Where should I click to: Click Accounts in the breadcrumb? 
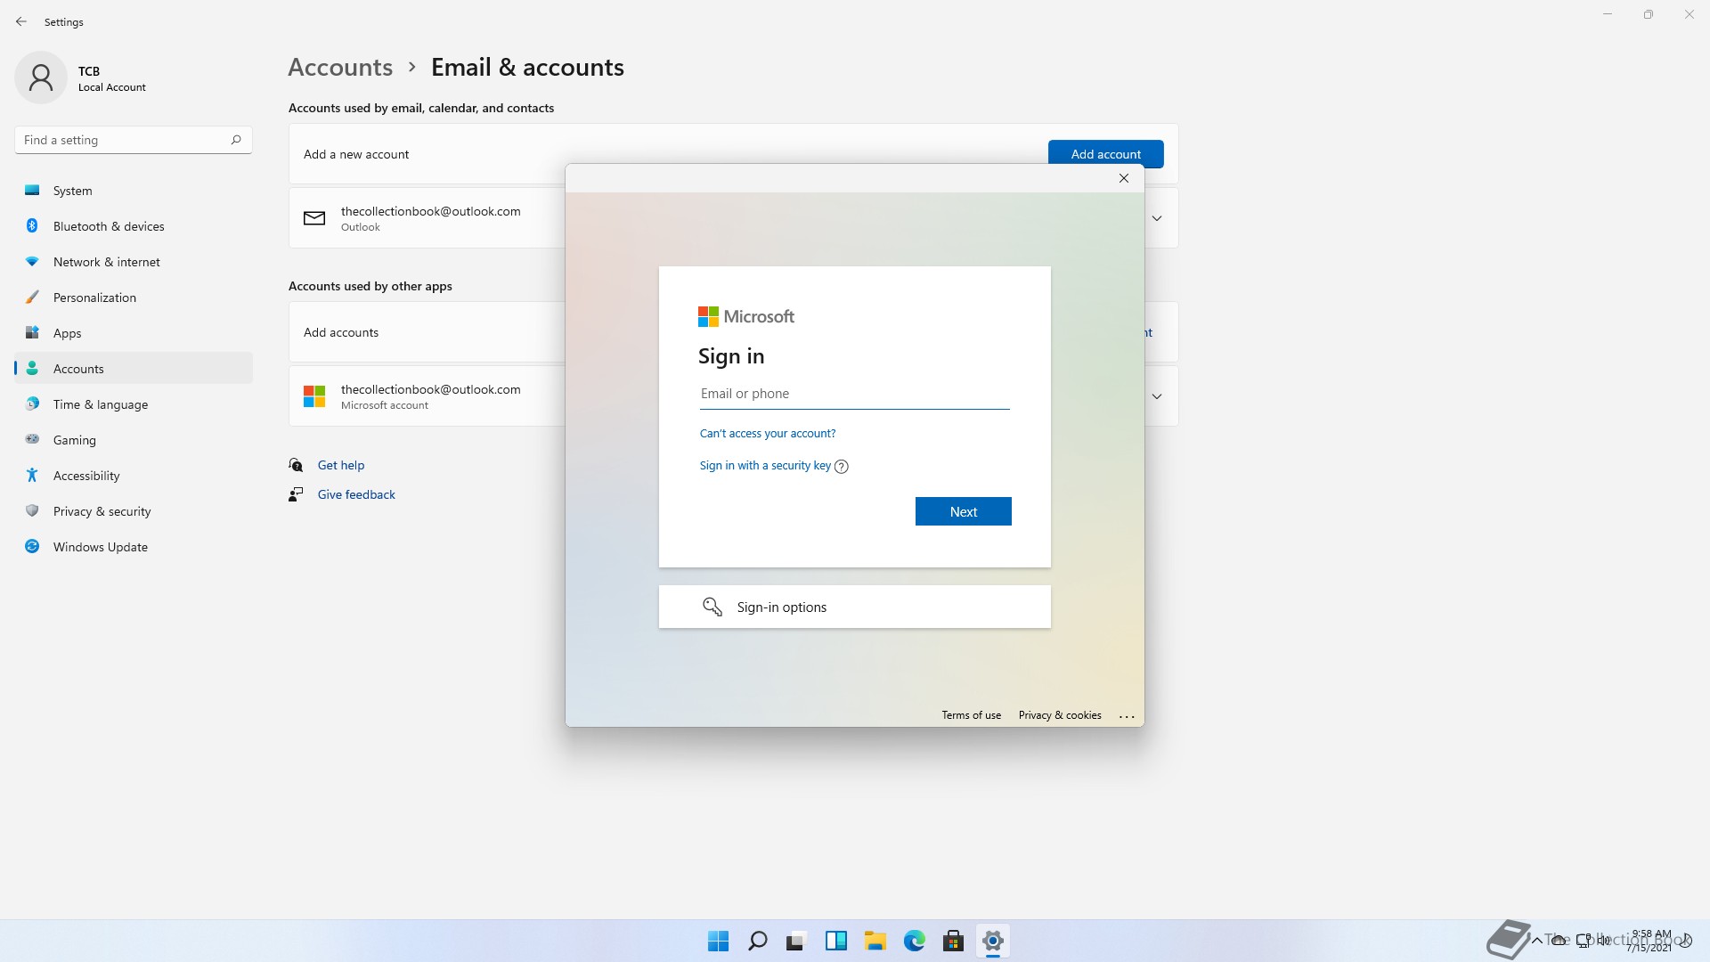[340, 67]
